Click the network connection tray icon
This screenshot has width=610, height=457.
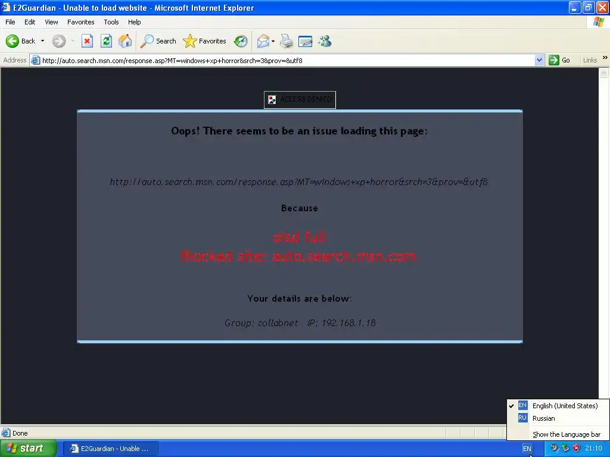[x=565, y=449]
